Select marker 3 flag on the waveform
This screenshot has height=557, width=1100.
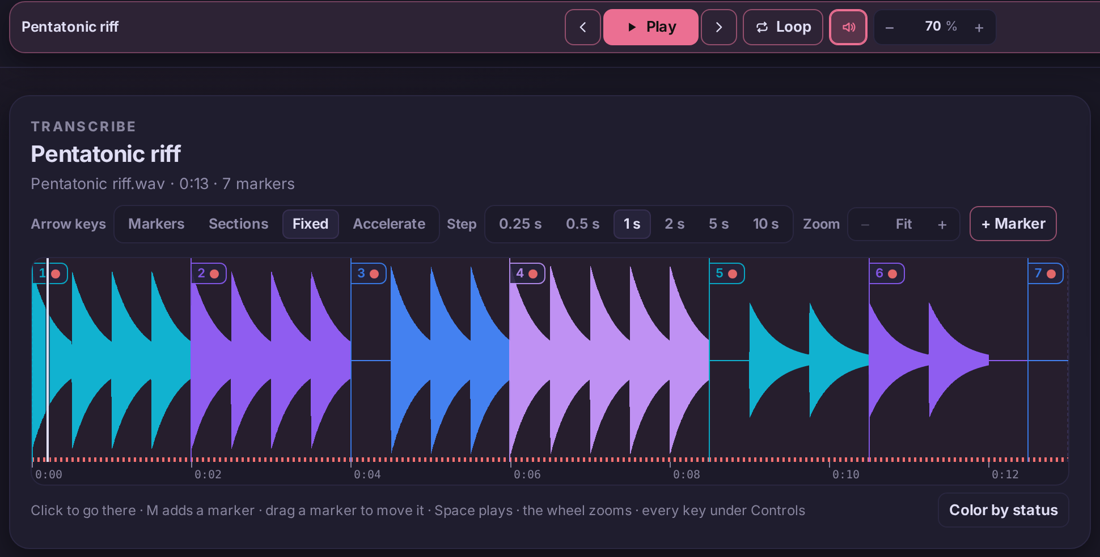pos(369,273)
